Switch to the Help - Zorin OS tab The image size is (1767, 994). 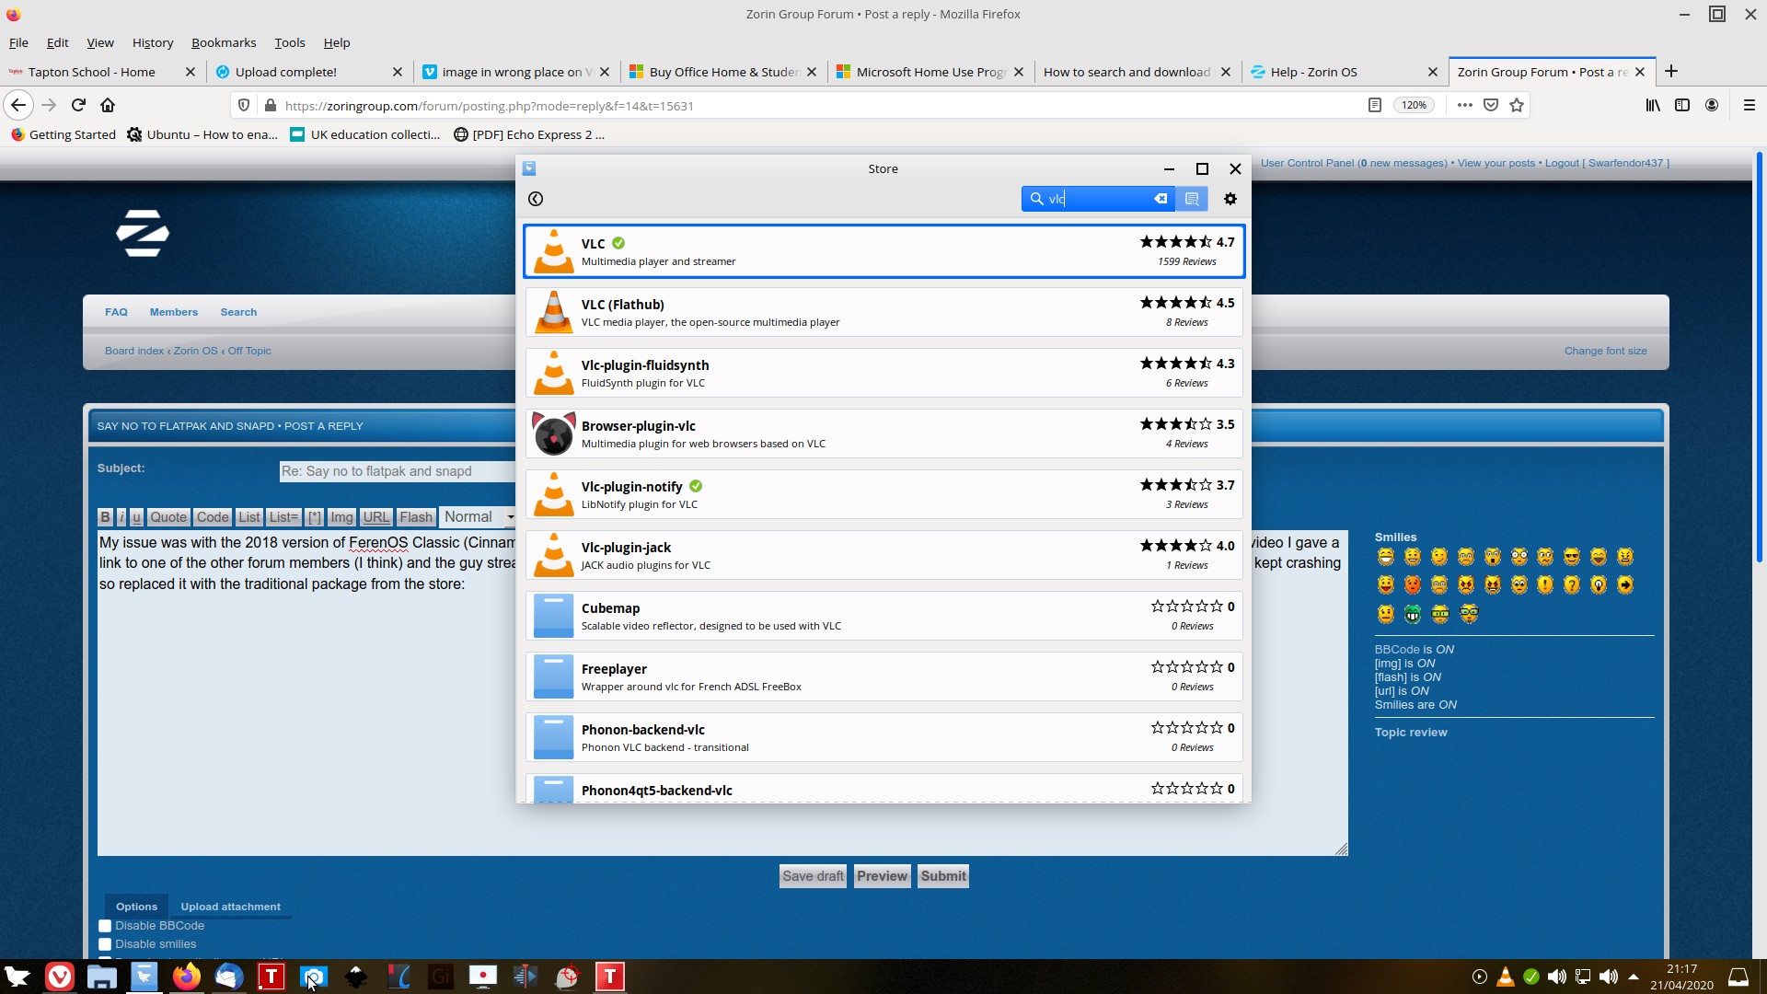1313,72
